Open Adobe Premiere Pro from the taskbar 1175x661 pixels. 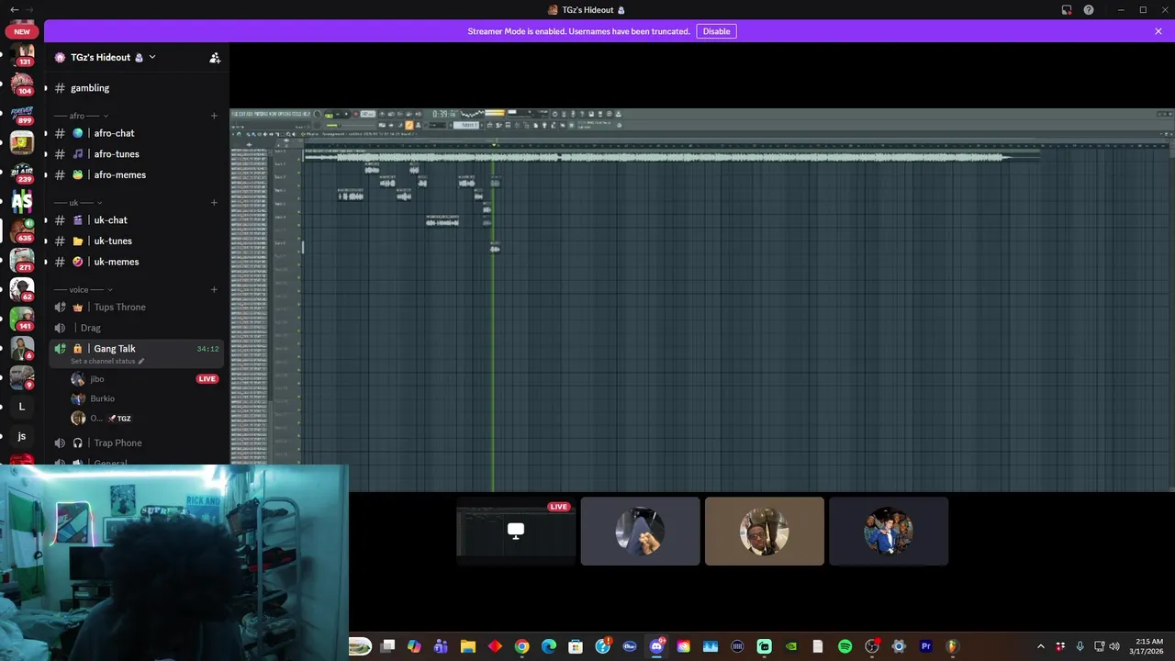point(925,646)
